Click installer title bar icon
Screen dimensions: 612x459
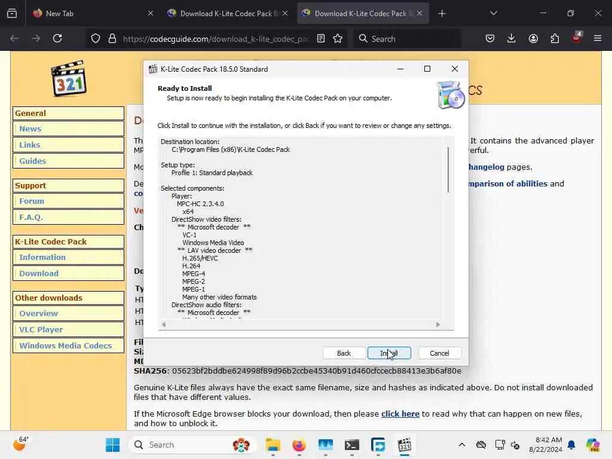[153, 69]
